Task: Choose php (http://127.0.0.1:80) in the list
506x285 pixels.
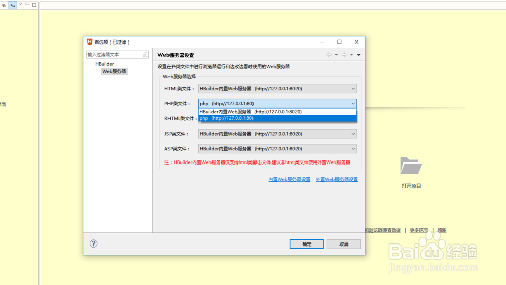Action: 277,118
